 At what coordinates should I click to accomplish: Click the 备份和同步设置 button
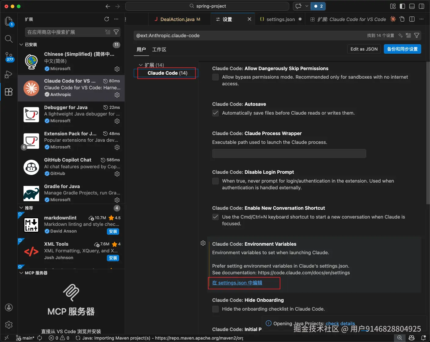403,49
